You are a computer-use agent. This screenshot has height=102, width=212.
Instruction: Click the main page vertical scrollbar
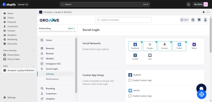(211, 35)
